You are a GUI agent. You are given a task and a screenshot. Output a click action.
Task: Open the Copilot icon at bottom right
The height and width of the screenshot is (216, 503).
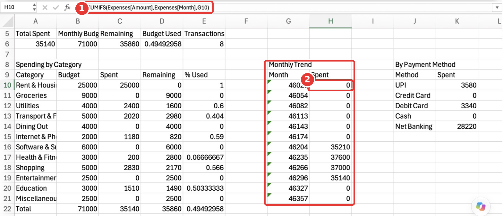point(481,206)
